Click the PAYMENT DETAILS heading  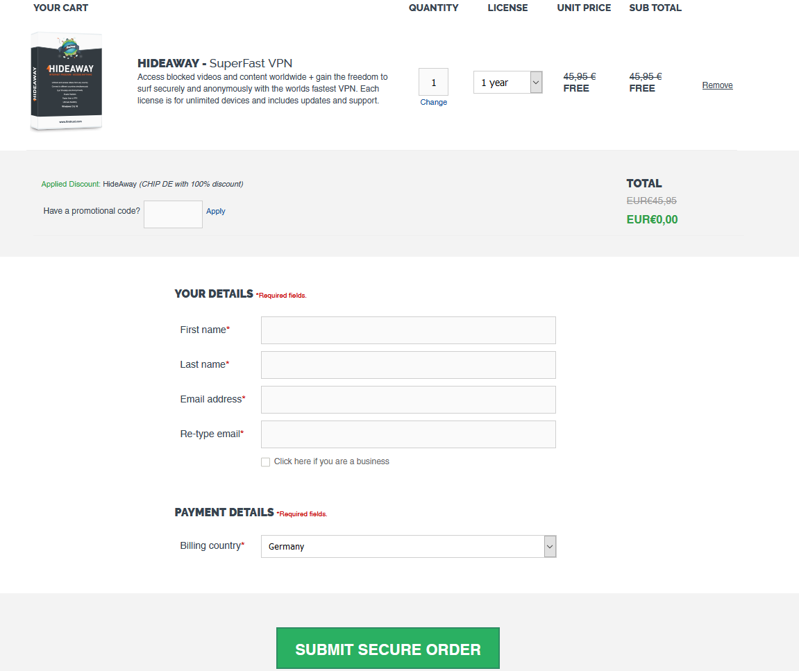point(224,513)
